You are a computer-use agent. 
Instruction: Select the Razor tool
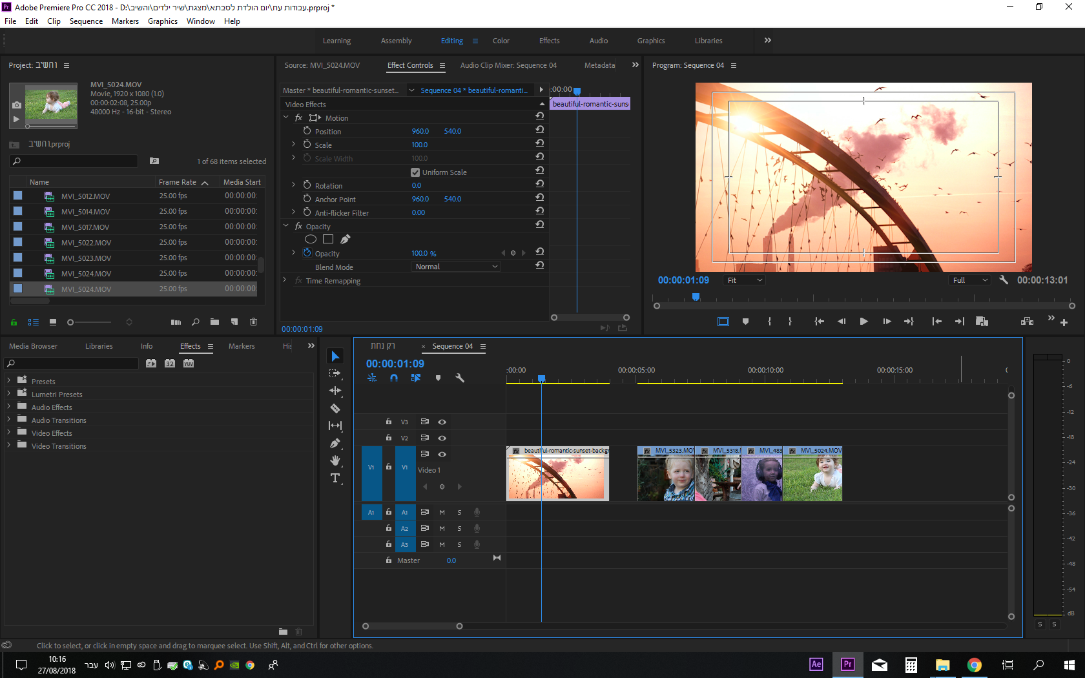tap(335, 408)
